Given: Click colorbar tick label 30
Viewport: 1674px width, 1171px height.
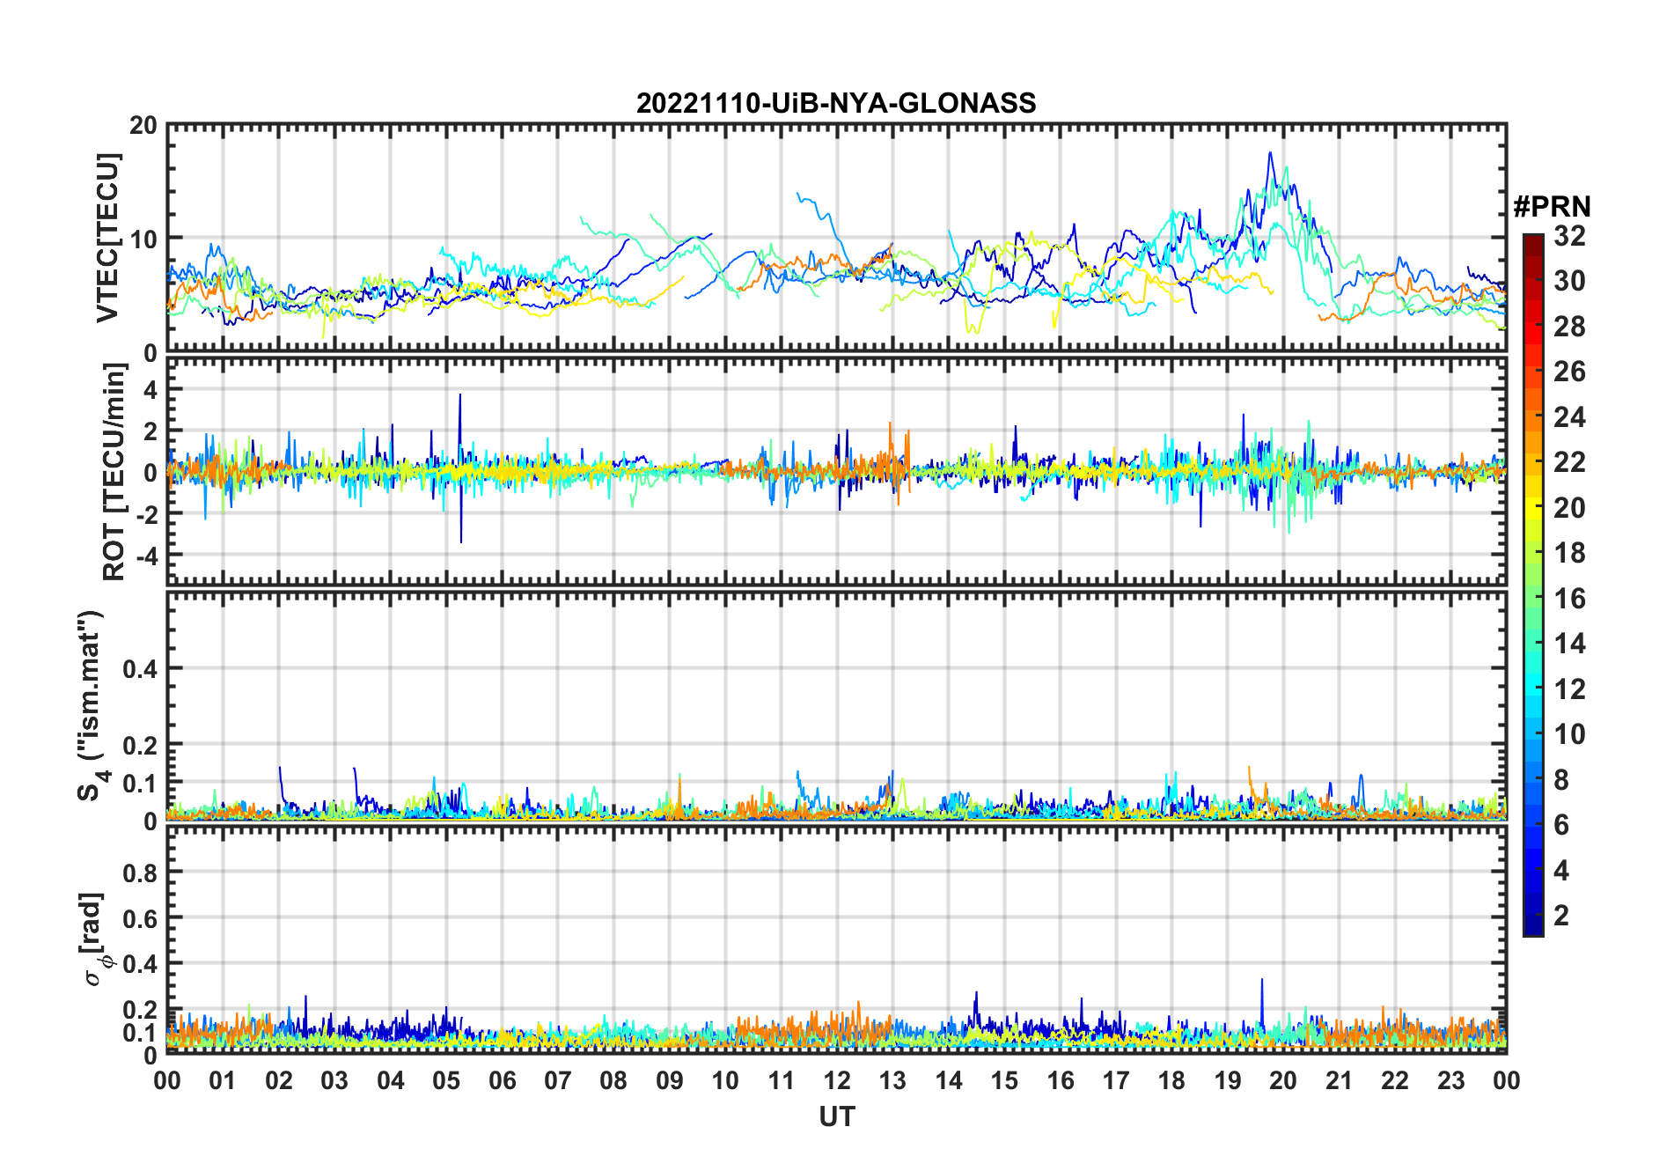Looking at the screenshot, I should pyautogui.click(x=1569, y=281).
